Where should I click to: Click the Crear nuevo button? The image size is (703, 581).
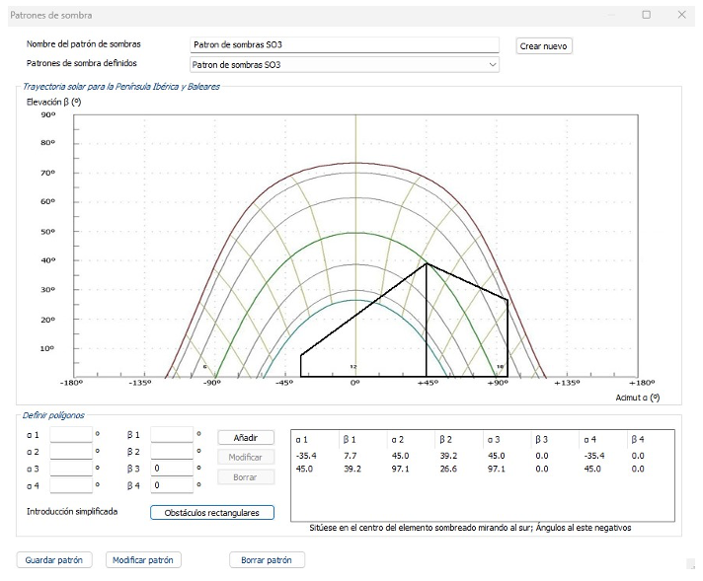(544, 46)
